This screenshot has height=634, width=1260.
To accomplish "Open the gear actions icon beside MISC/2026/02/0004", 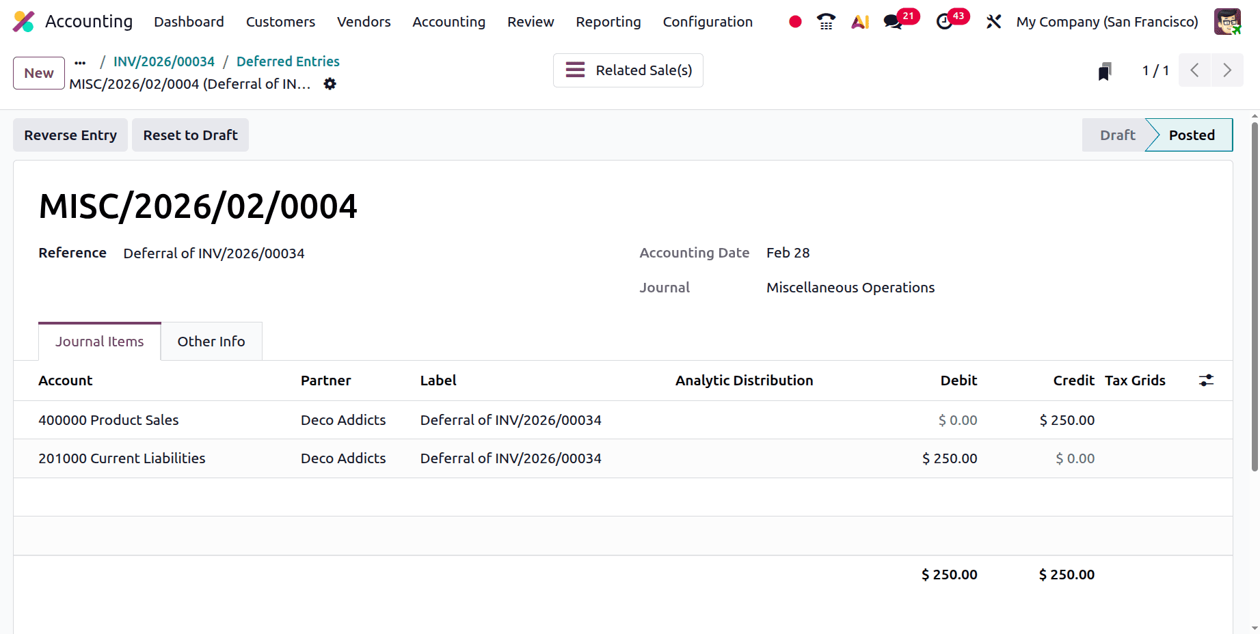I will 330,83.
